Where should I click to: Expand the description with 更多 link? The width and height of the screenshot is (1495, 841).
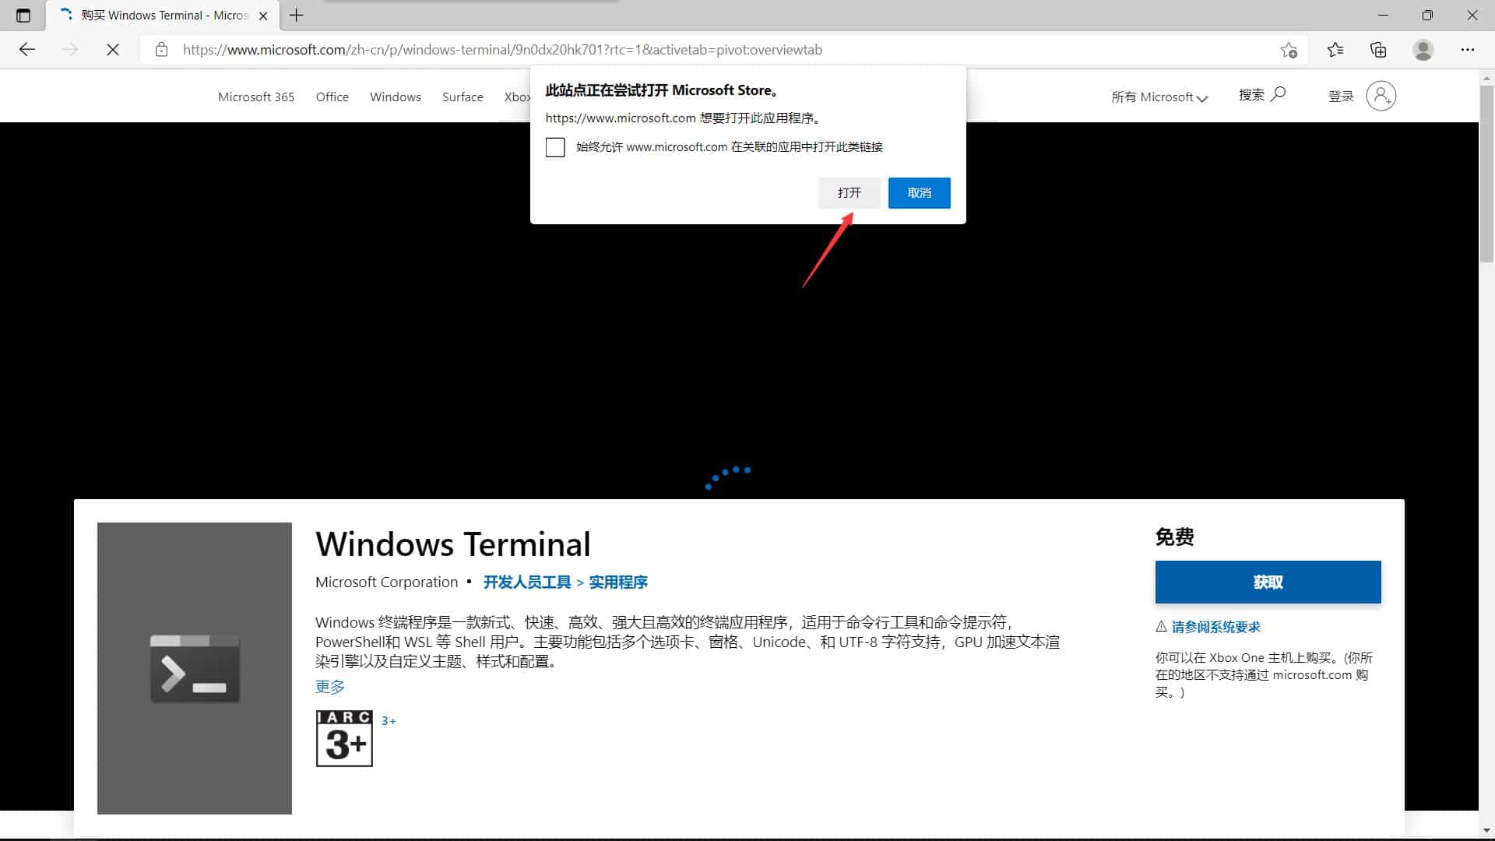329,687
